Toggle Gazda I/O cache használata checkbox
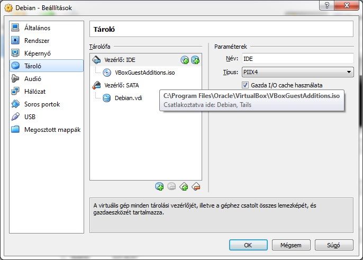This screenshot has height=260, width=363. click(245, 85)
